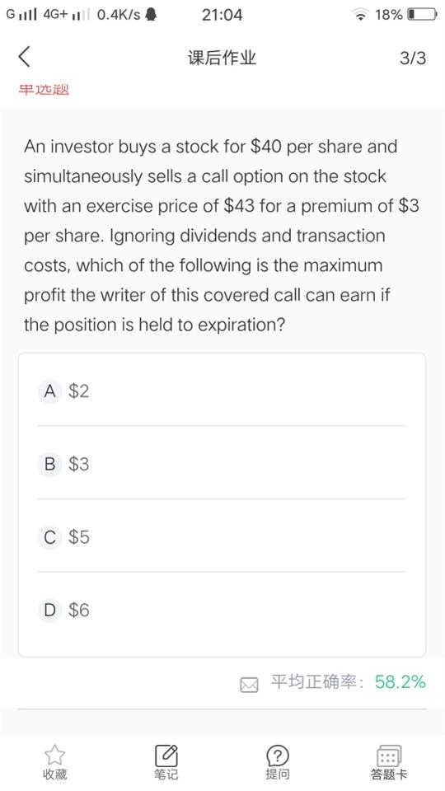Tap the covered call question text
The image size is (445, 791).
coord(221,236)
